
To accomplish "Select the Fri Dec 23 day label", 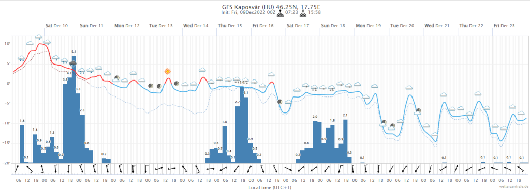I will pyautogui.click(x=504, y=26).
